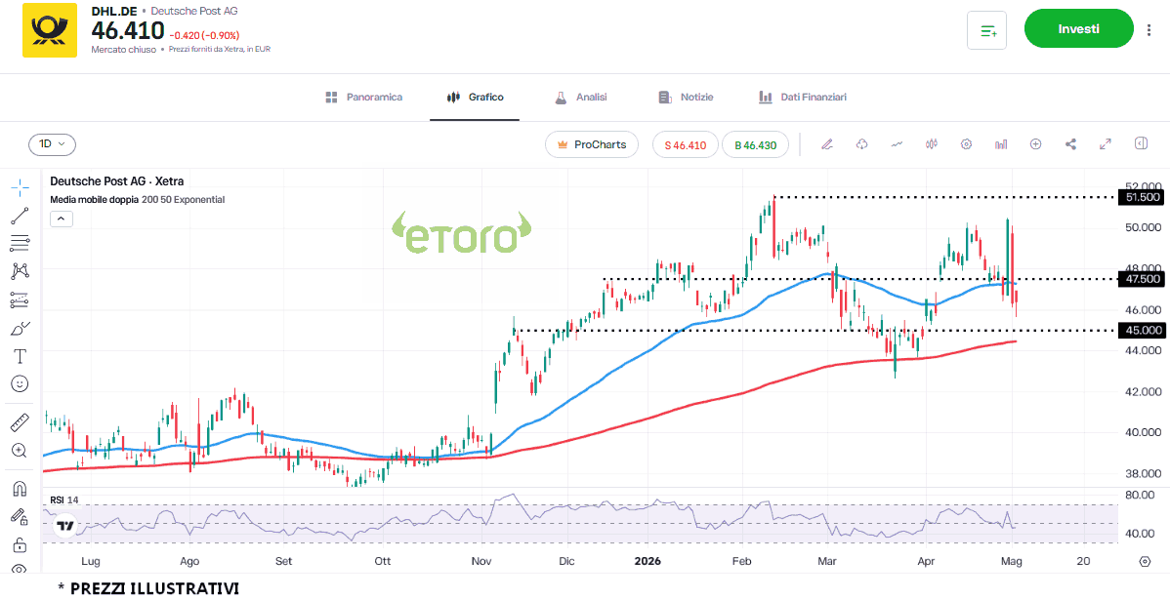The image size is (1170, 599).
Task: Open the forecasting and measurement tools
Action: point(21,299)
